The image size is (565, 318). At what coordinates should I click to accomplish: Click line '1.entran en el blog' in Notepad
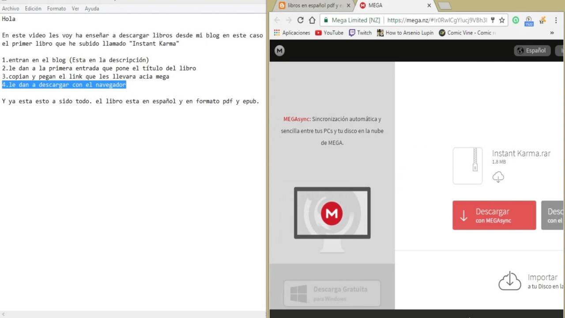(75, 60)
